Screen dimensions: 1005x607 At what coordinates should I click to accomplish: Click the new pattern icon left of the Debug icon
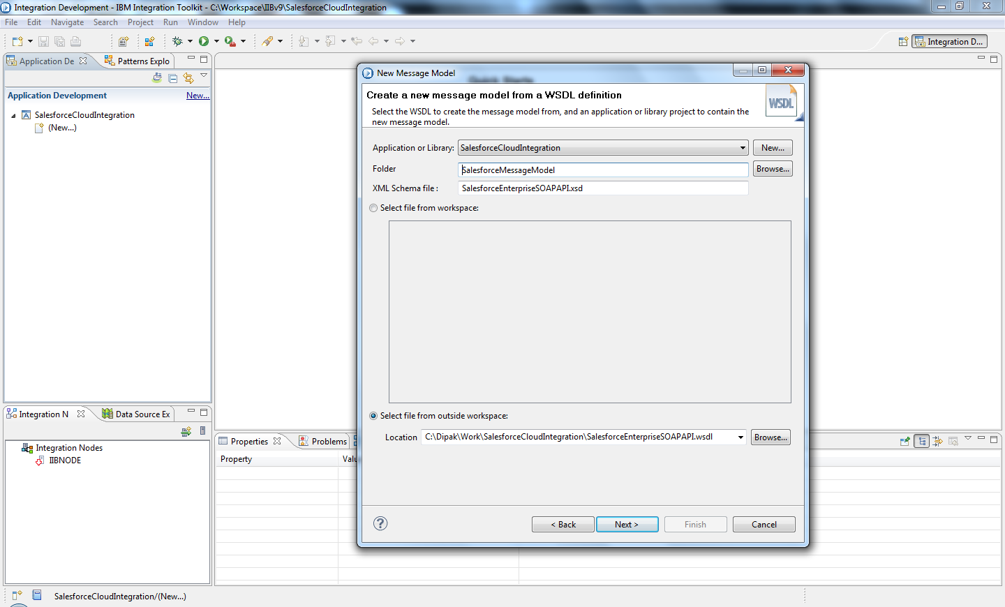(x=149, y=41)
